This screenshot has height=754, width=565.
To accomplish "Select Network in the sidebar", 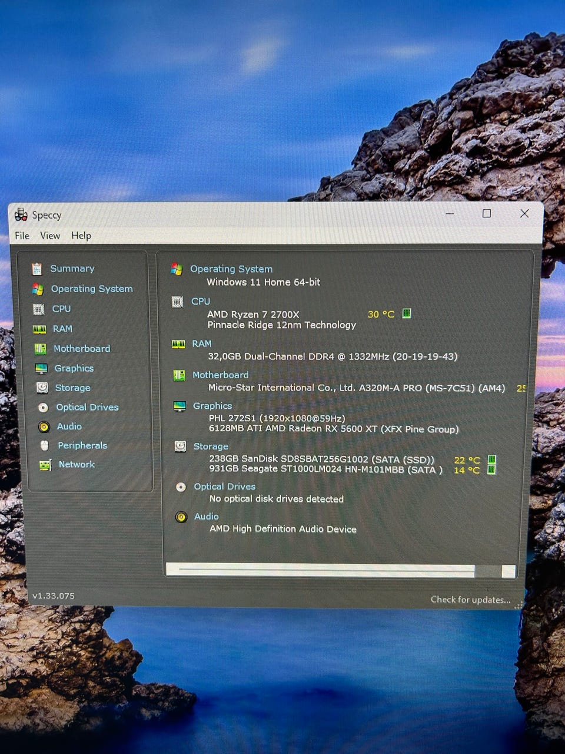I will pyautogui.click(x=77, y=465).
